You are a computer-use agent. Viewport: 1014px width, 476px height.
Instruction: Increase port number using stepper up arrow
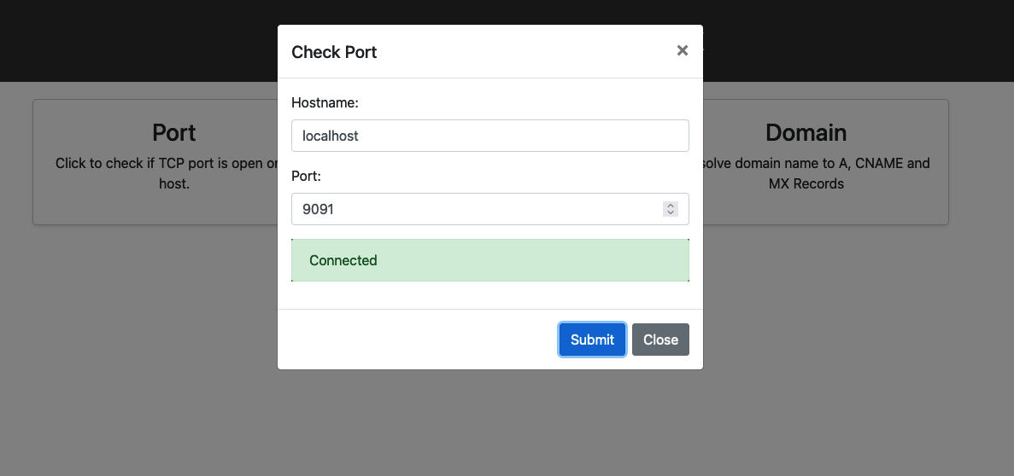(671, 205)
